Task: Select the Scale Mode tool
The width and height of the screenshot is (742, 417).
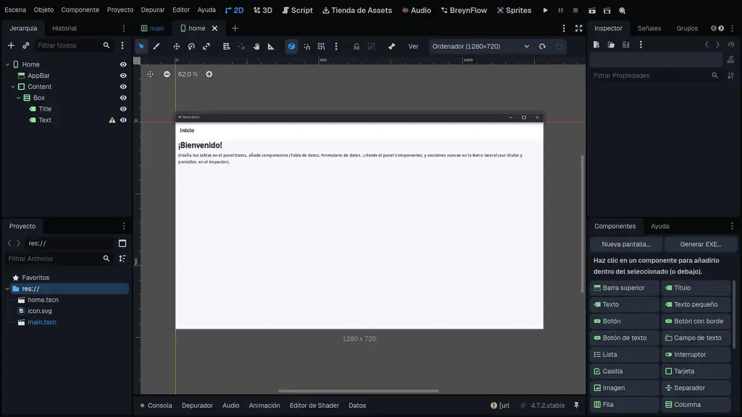Action: click(x=207, y=46)
